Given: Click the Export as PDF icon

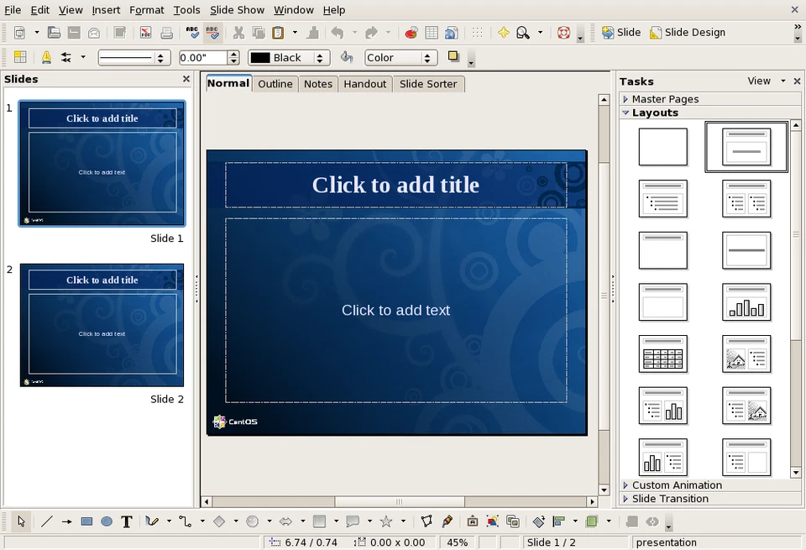Looking at the screenshot, I should tap(145, 33).
